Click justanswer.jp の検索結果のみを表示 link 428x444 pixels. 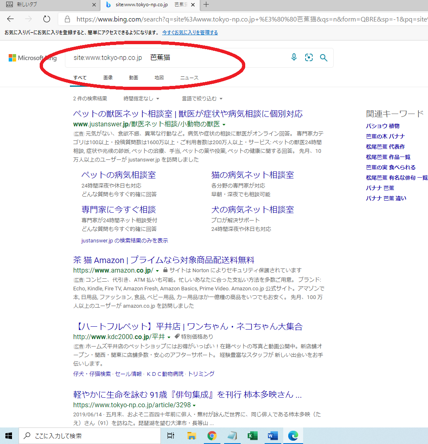(x=125, y=241)
